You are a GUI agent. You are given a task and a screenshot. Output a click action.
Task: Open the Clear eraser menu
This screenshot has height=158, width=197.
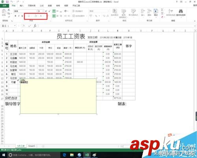tap(162, 17)
